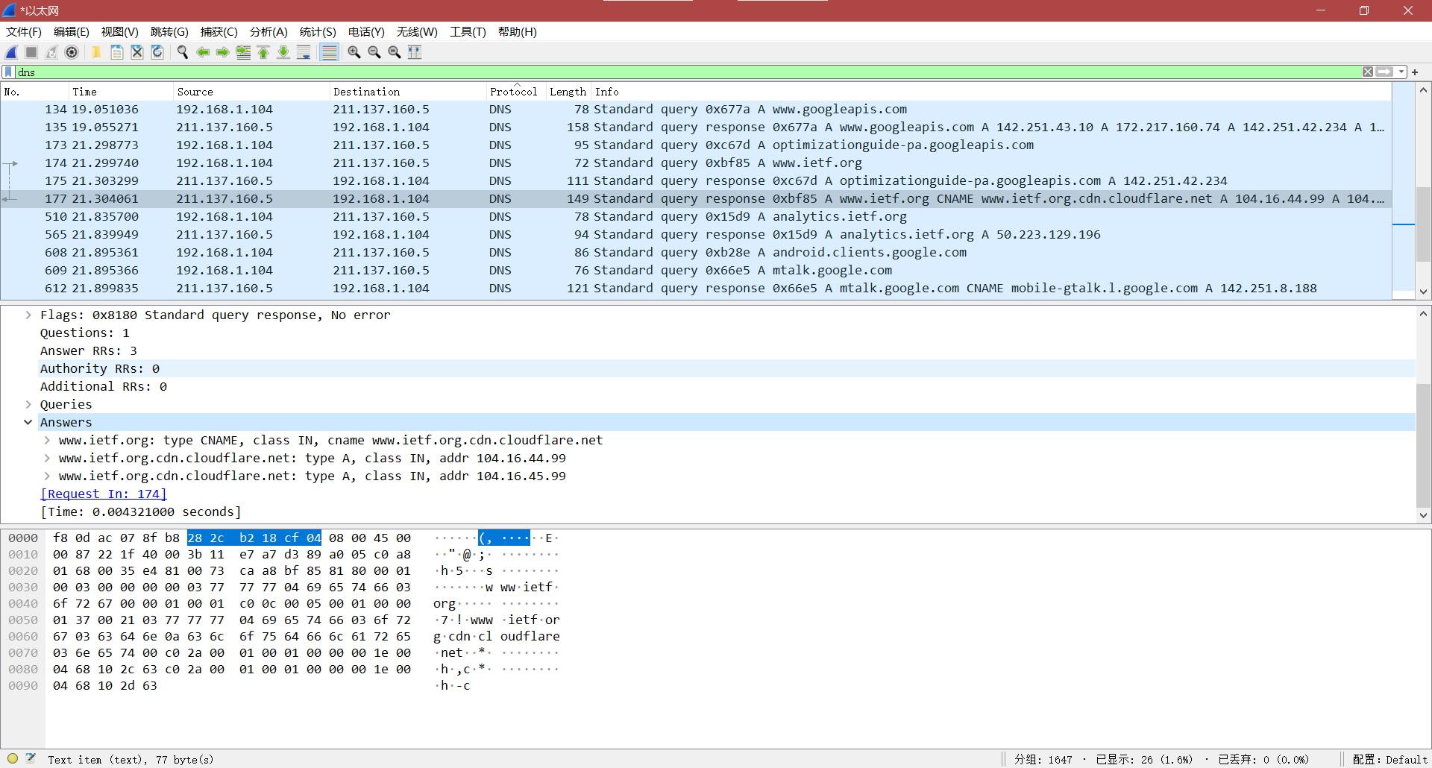The width and height of the screenshot is (1432, 768).
Task: Go forward in packet history
Action: (x=222, y=52)
